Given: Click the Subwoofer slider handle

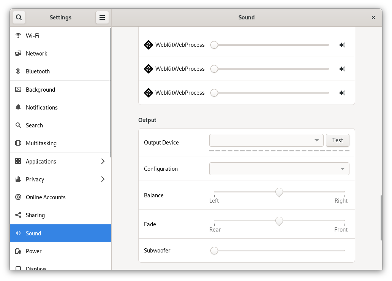Looking at the screenshot, I should [x=214, y=251].
